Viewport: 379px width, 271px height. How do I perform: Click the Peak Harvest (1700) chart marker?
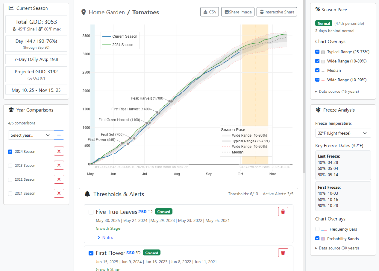point(170,101)
